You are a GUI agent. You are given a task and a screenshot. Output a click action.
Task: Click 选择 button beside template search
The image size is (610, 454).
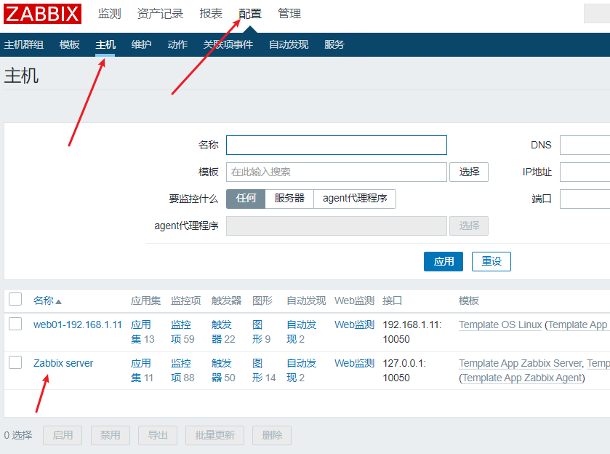tap(469, 172)
